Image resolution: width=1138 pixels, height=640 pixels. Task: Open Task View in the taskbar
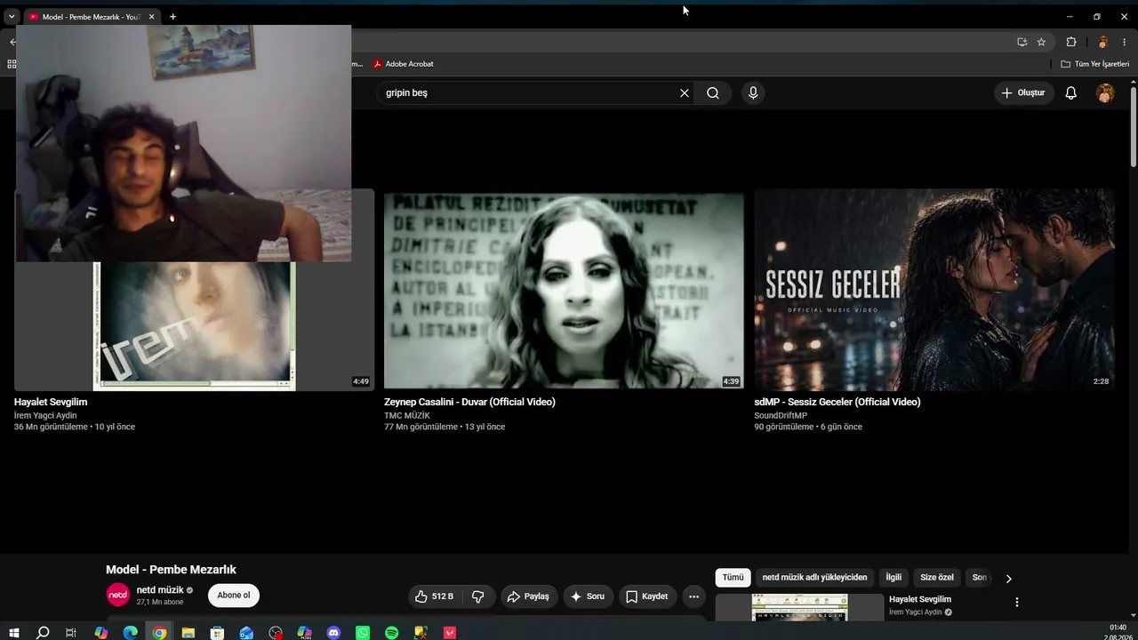tap(71, 633)
